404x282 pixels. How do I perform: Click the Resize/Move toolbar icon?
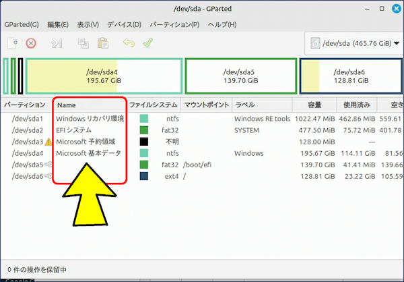57,43
